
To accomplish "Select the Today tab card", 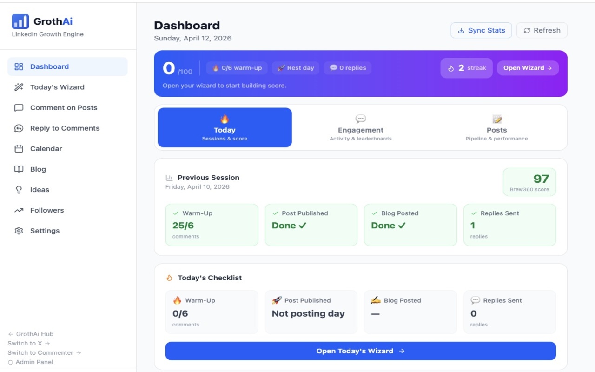I will coord(225,127).
